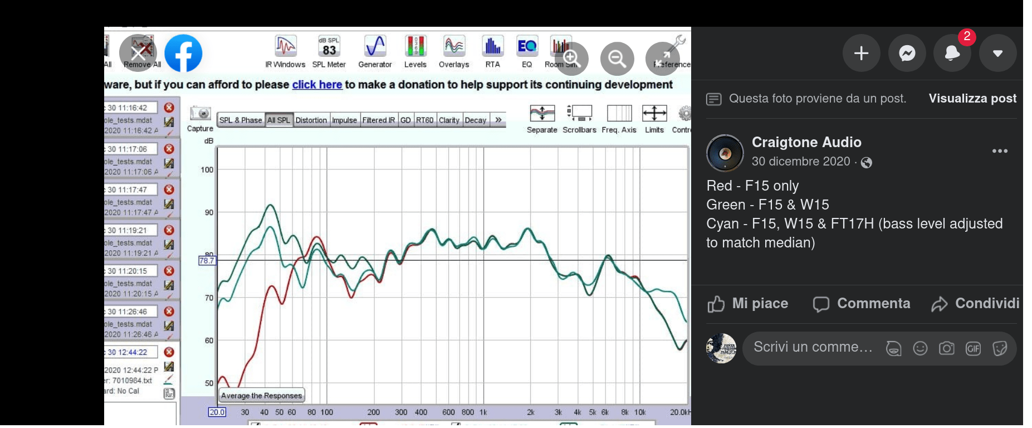Open the Filtered IR tab
Viewport: 1032px width, 428px height.
(379, 120)
